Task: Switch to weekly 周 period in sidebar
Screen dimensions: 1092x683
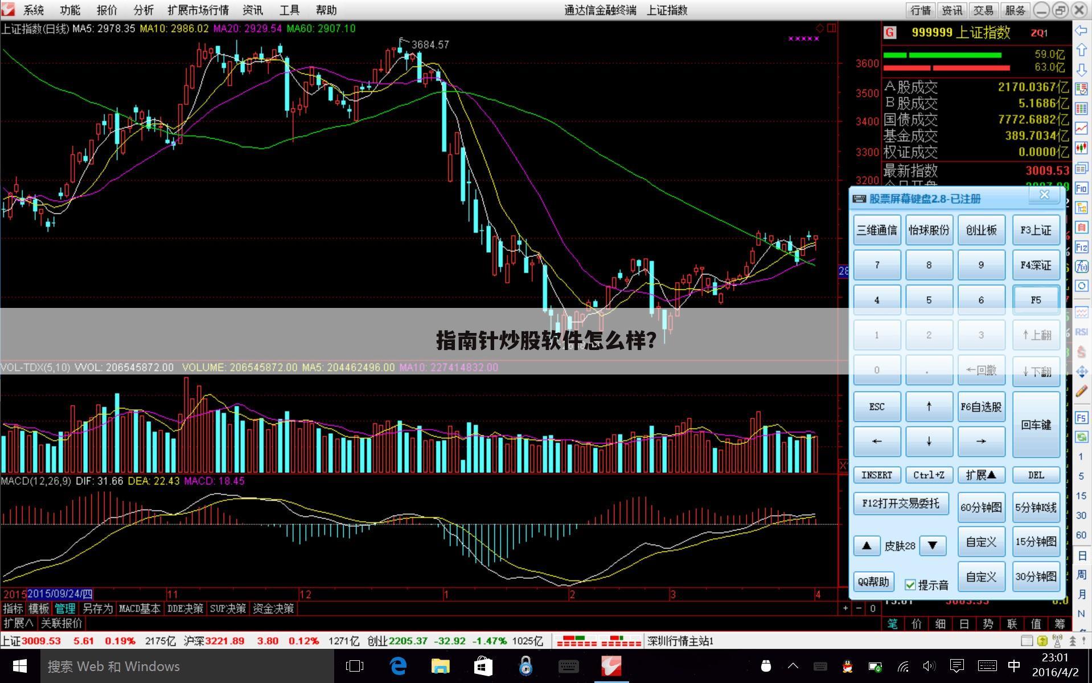Action: (1081, 575)
